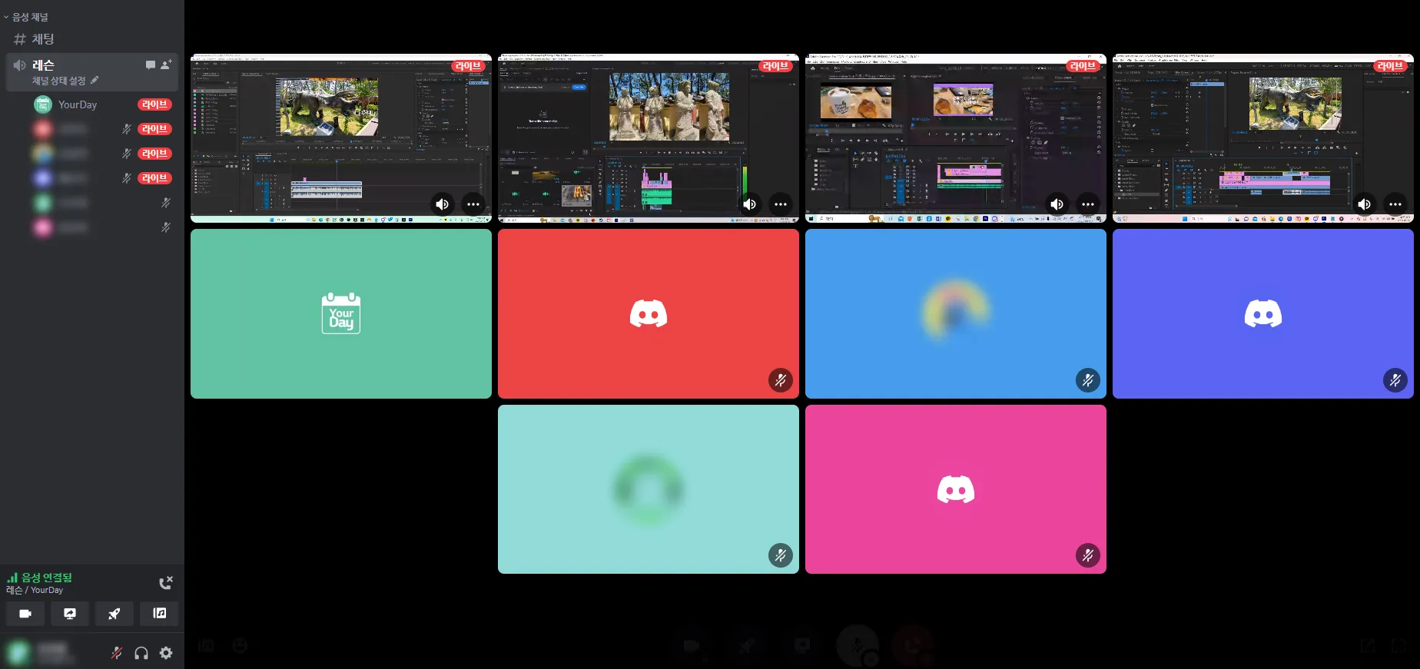Focus the rightmost dinosaur live stream
Viewport: 1420px width, 669px height.
pos(1263,138)
